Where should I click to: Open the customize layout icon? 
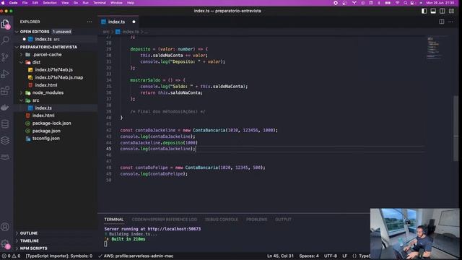(x=451, y=11)
